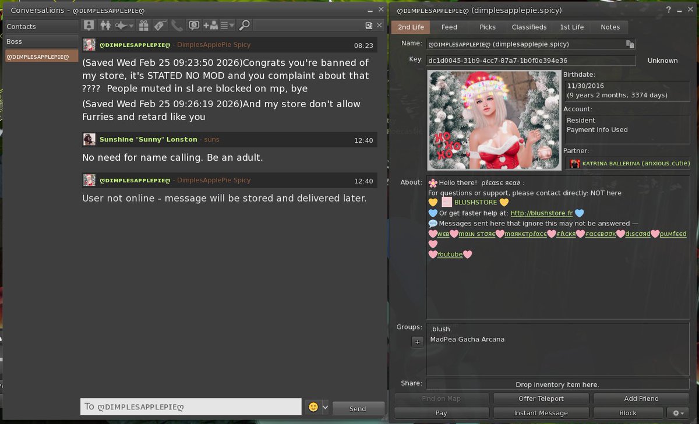
Task: Tear off the conversation with the pop-out icon
Action: tap(369, 26)
